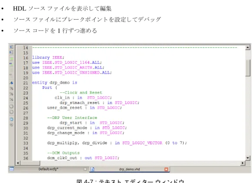This screenshot has height=183, width=252.
Task: Click the 'library IEEE;' code line
Action: click(x=48, y=58)
